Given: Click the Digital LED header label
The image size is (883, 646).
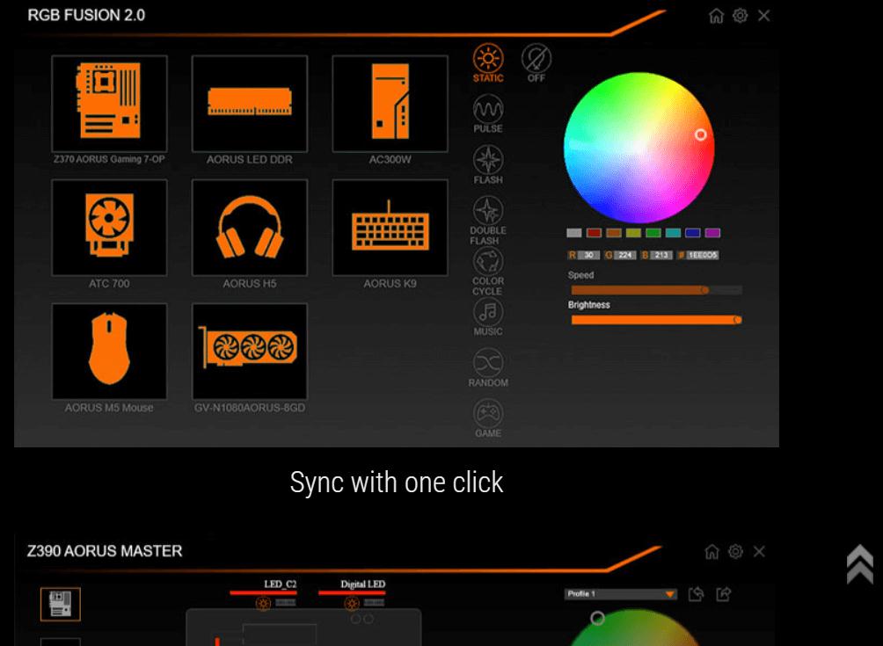Looking at the screenshot, I should [362, 584].
